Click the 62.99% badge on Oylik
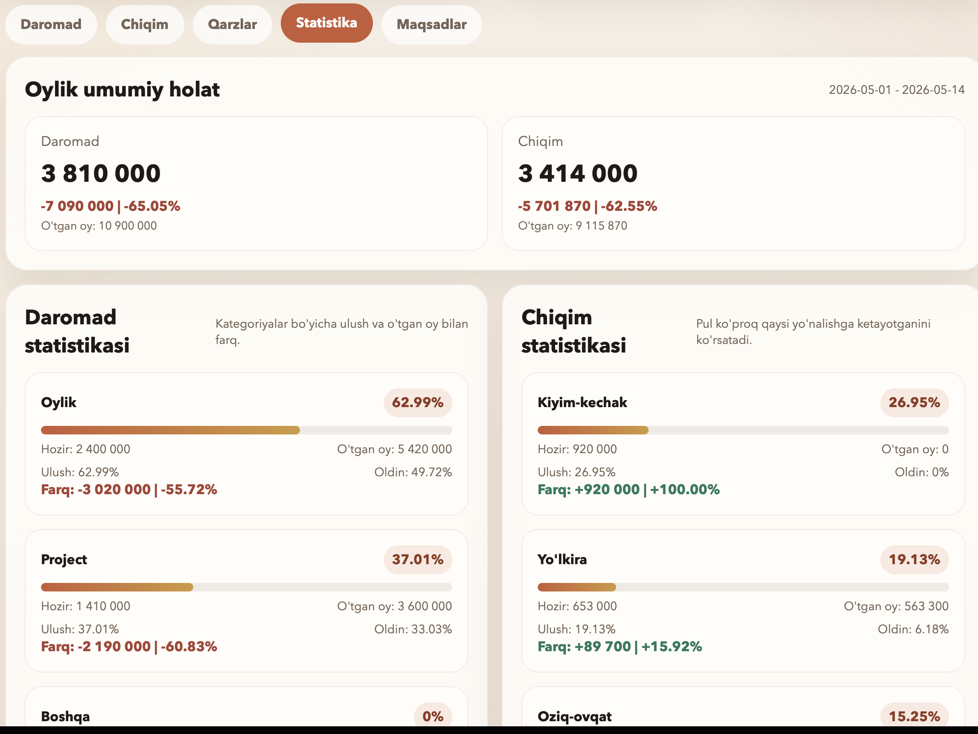 418,402
